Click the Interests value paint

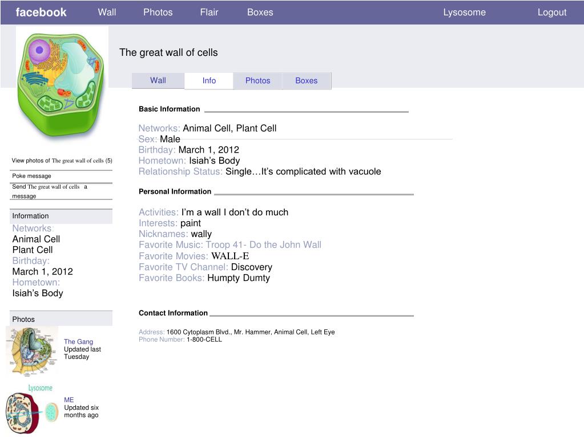[190, 223]
